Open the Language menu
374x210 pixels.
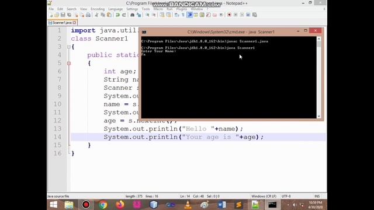[x=116, y=9]
